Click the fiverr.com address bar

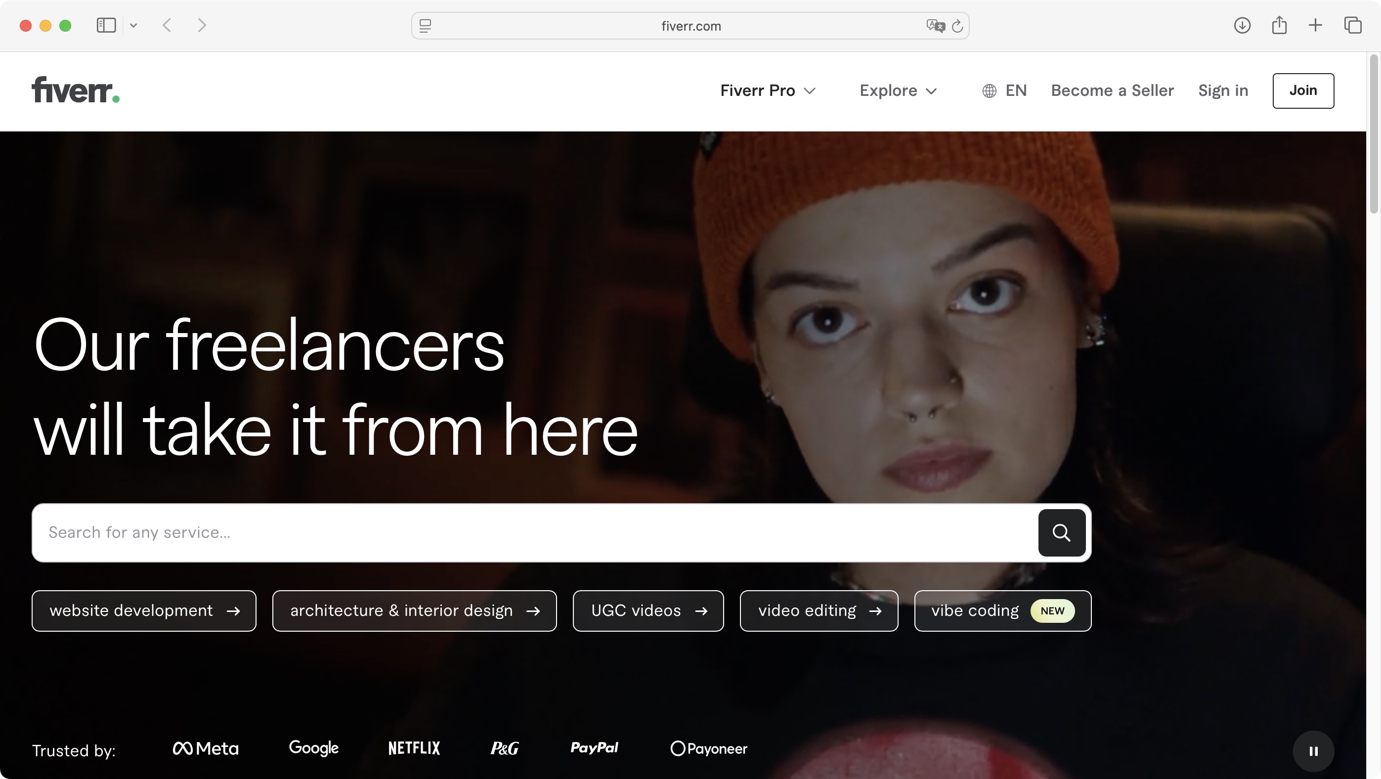[690, 26]
